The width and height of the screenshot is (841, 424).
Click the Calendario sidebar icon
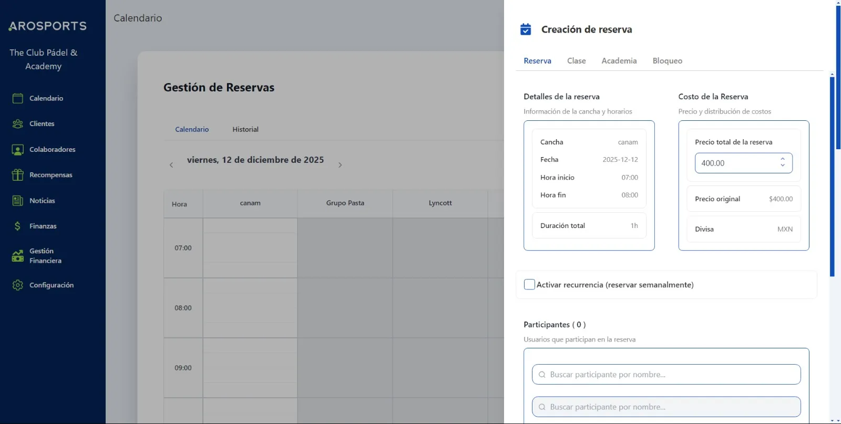18,98
